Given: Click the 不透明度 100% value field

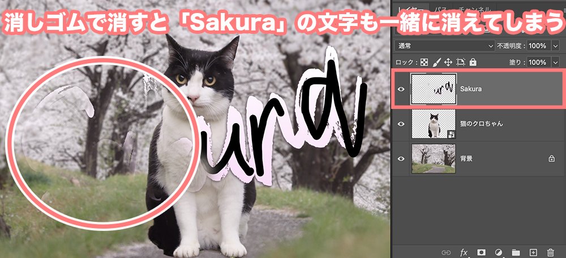Looking at the screenshot, I should click(539, 46).
